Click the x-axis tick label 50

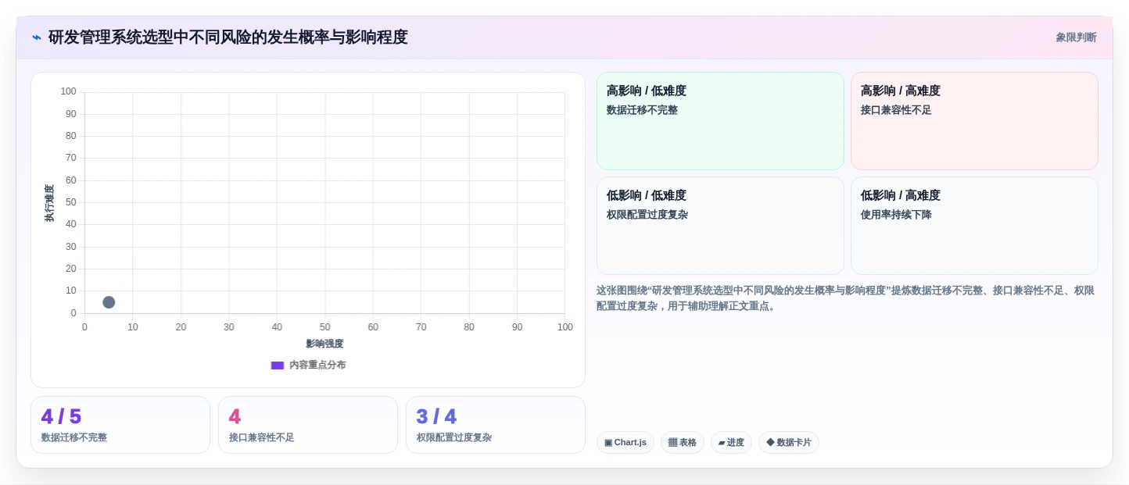[x=324, y=327]
